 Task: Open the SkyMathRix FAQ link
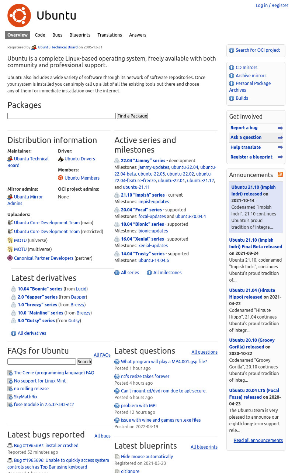tap(26, 397)
